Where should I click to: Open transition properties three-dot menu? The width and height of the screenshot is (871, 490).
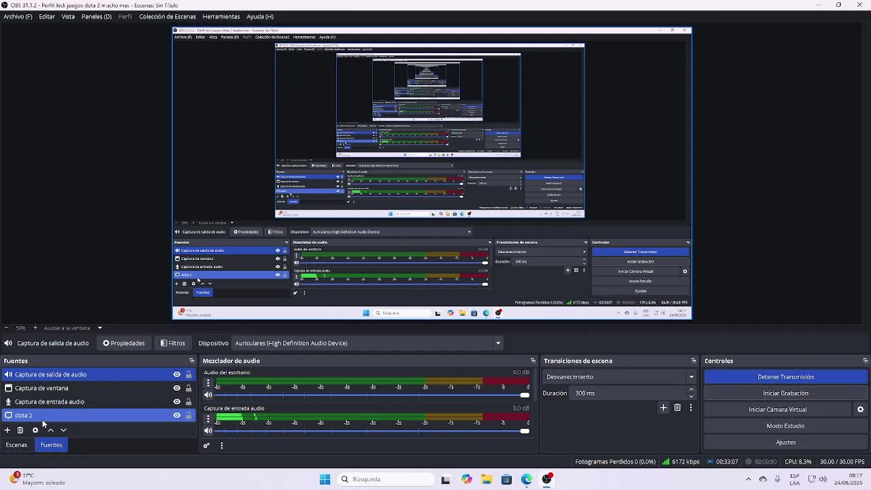[x=691, y=408]
